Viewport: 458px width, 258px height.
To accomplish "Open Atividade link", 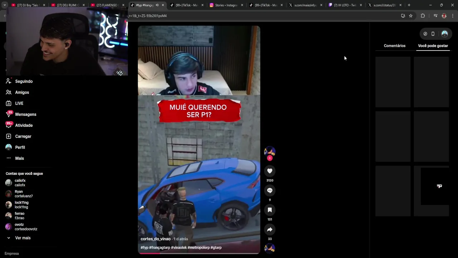I will coord(24,125).
